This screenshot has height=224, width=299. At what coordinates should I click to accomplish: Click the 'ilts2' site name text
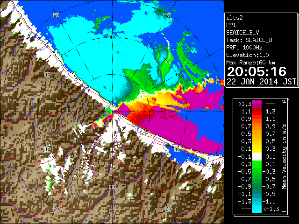tap(235, 18)
